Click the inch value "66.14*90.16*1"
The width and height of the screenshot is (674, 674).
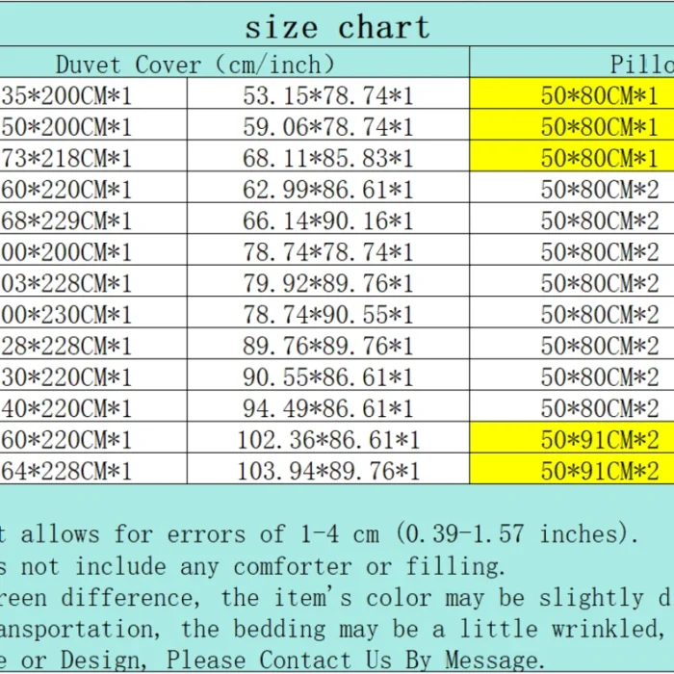coord(328,220)
